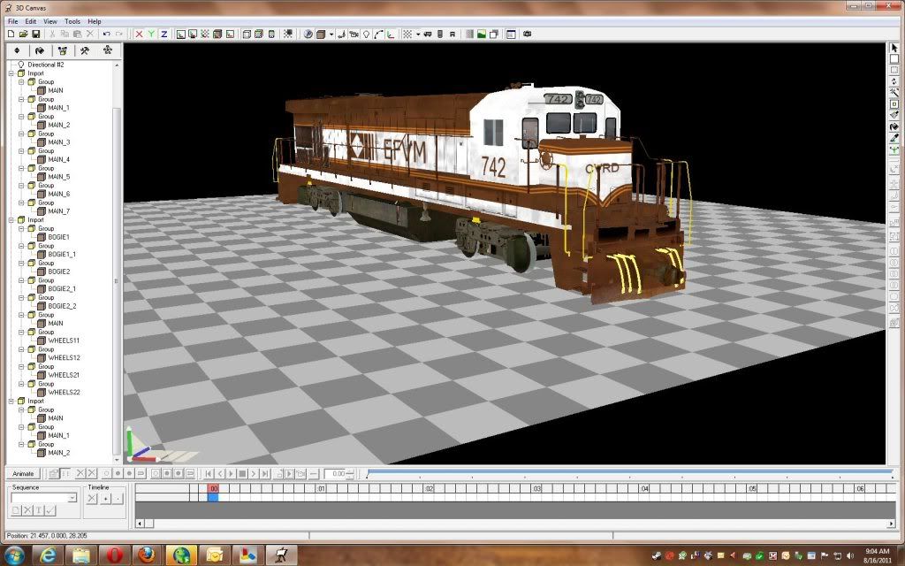Open the View menu
Viewport: 905px width, 566px height.
(50, 21)
